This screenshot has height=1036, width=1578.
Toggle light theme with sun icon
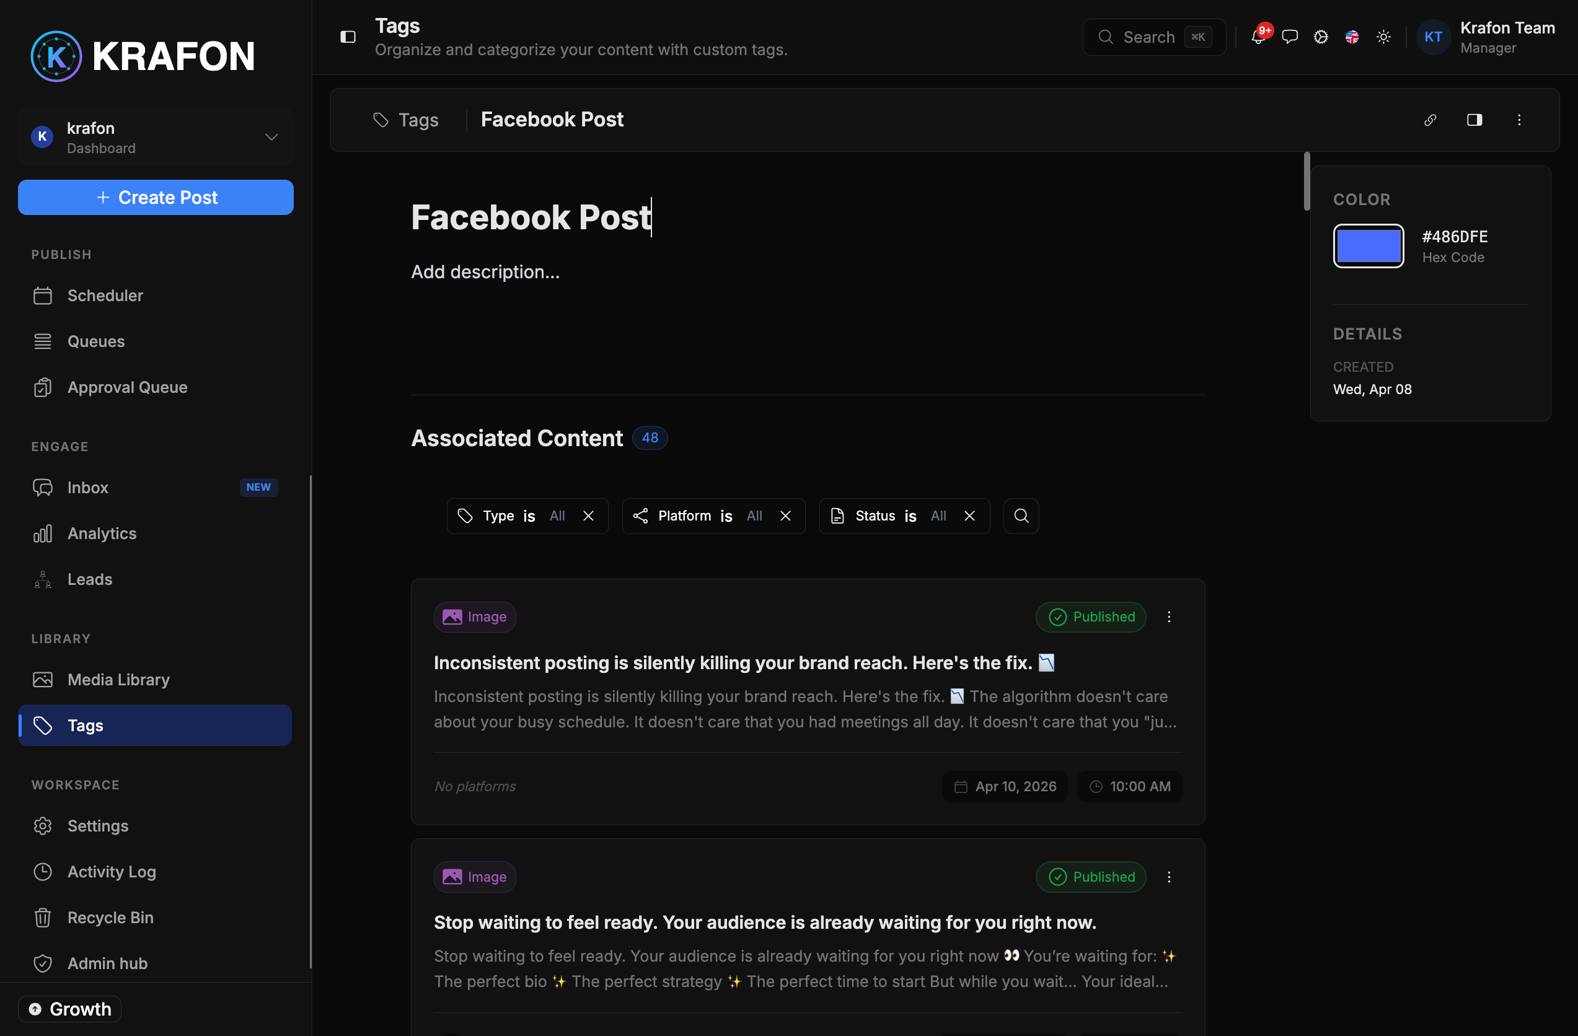click(1384, 37)
